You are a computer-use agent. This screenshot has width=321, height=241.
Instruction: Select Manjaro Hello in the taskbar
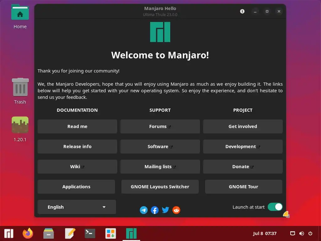click(x=131, y=233)
